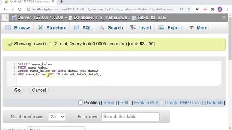The height and width of the screenshot is (130, 232).
Task: Click the cursor extension icon in toolbar
Action: (198, 9)
